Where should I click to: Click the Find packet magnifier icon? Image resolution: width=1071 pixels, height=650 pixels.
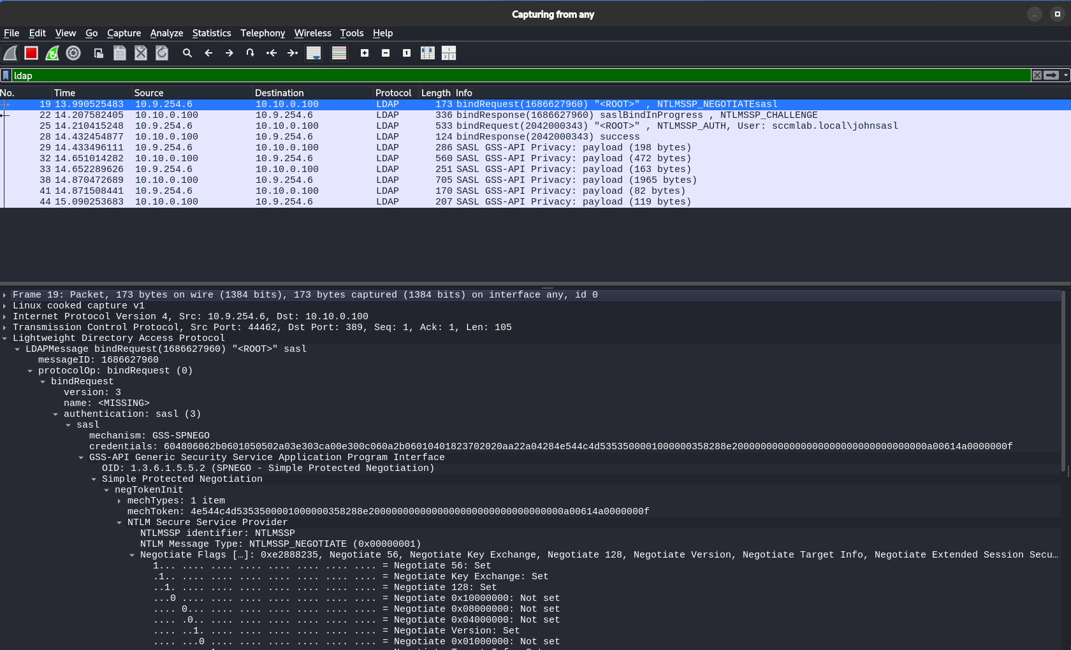click(187, 53)
